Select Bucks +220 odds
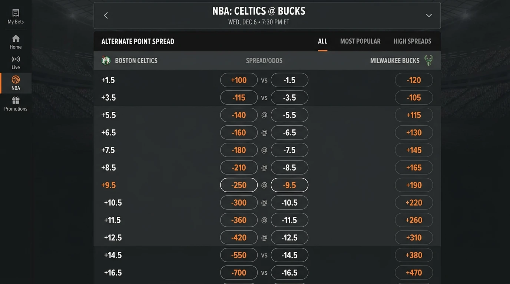Screen dimensions: 510x284 414,203
